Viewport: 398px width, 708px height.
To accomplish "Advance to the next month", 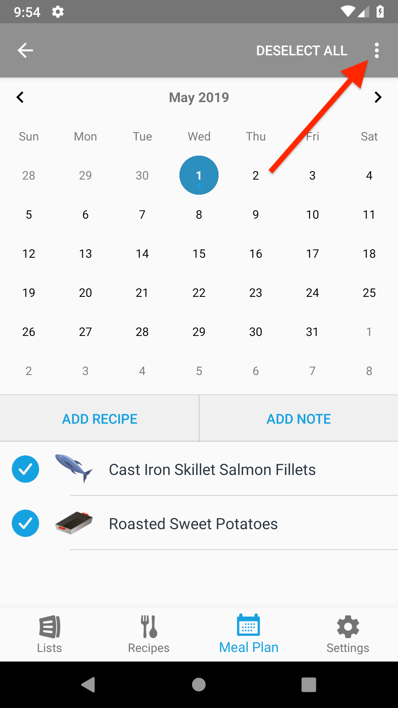I will 378,97.
